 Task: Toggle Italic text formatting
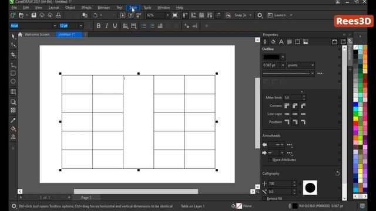coord(106,26)
